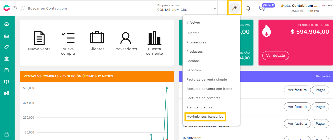Click the 500,000 peak point on chart
Viewport: 333px width, 140px height.
(x=167, y=88)
